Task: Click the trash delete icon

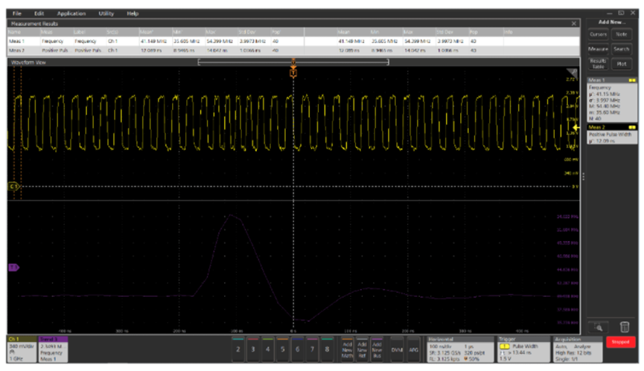Action: [x=625, y=326]
